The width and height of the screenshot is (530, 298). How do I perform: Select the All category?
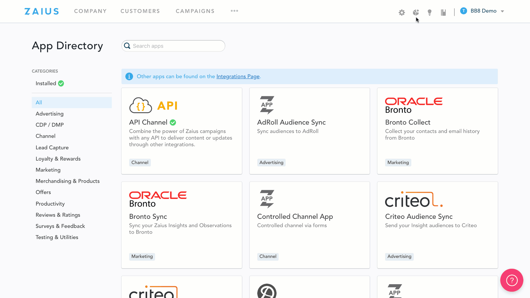click(x=72, y=102)
